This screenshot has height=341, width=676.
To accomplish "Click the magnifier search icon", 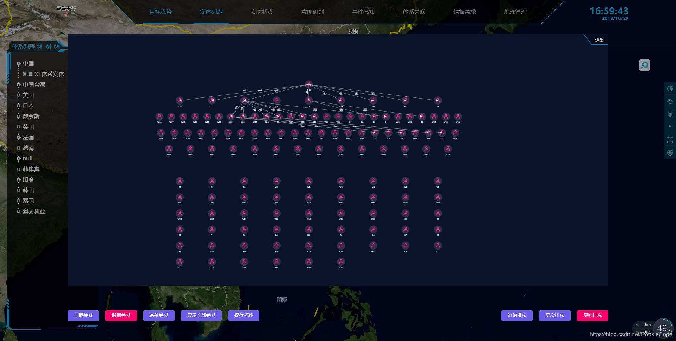I will tap(644, 65).
